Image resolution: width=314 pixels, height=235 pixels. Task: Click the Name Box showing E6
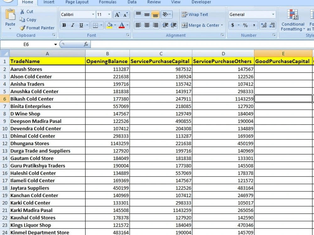pos(26,44)
